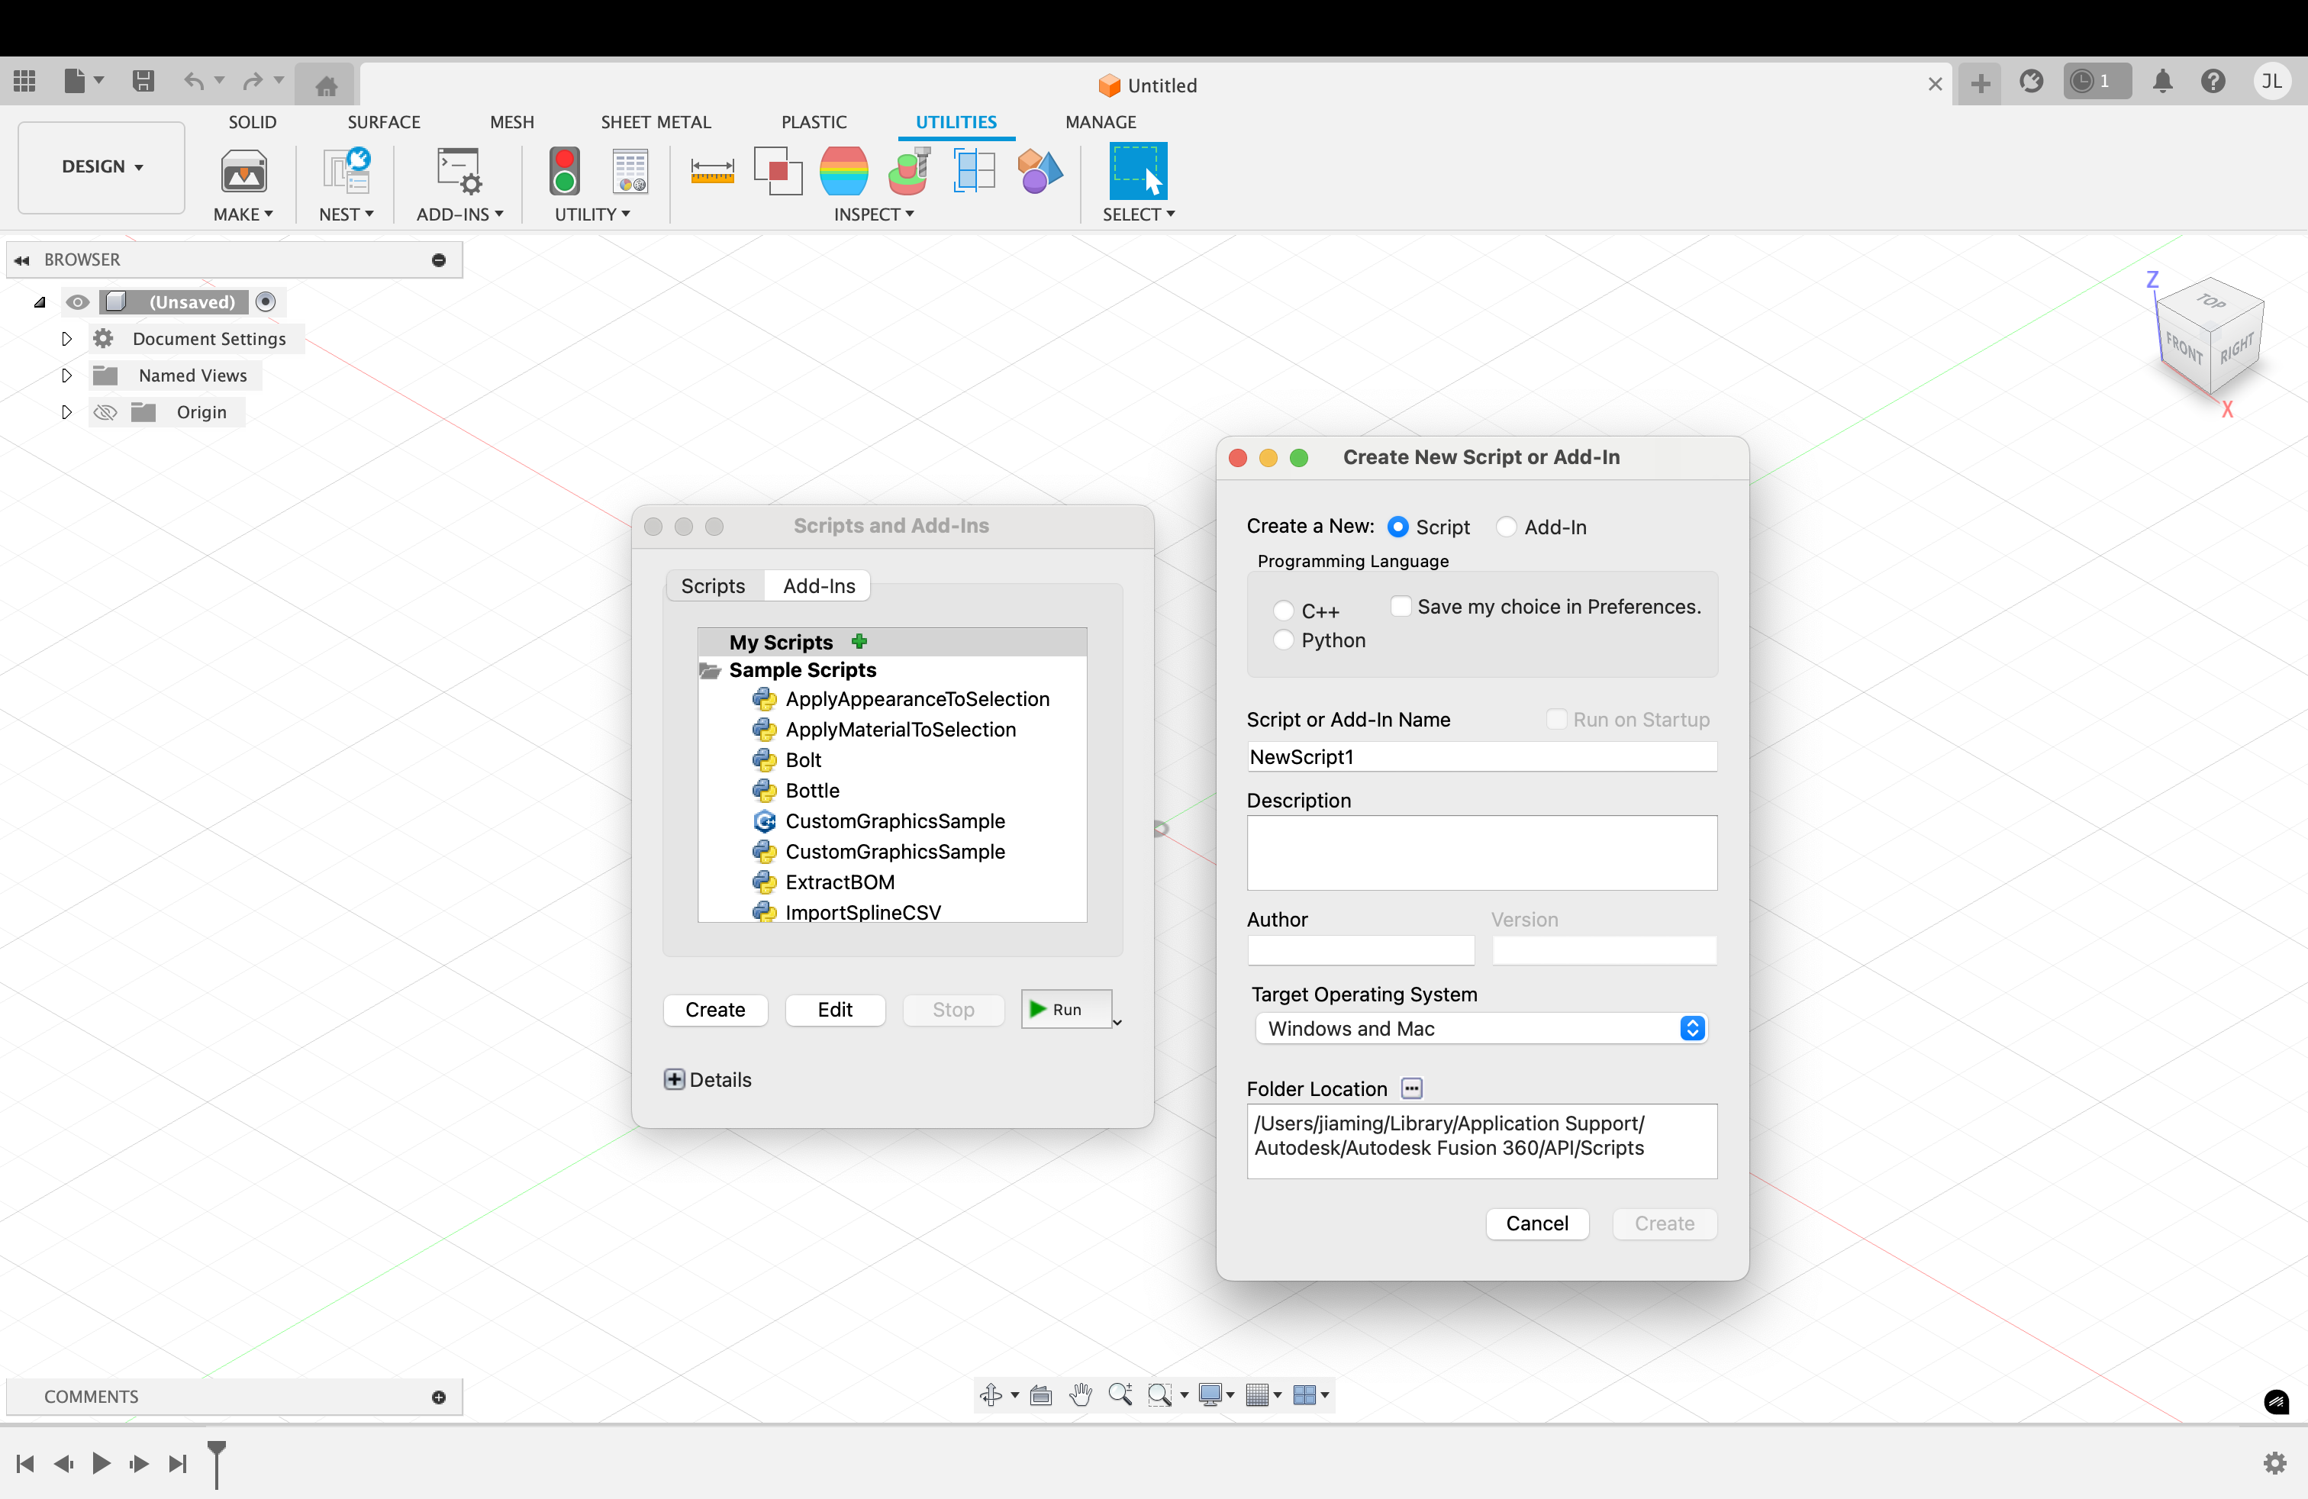Viewport: 2308px width, 1499px height.
Task: Switch to the SHEET METAL tab
Action: (x=656, y=122)
